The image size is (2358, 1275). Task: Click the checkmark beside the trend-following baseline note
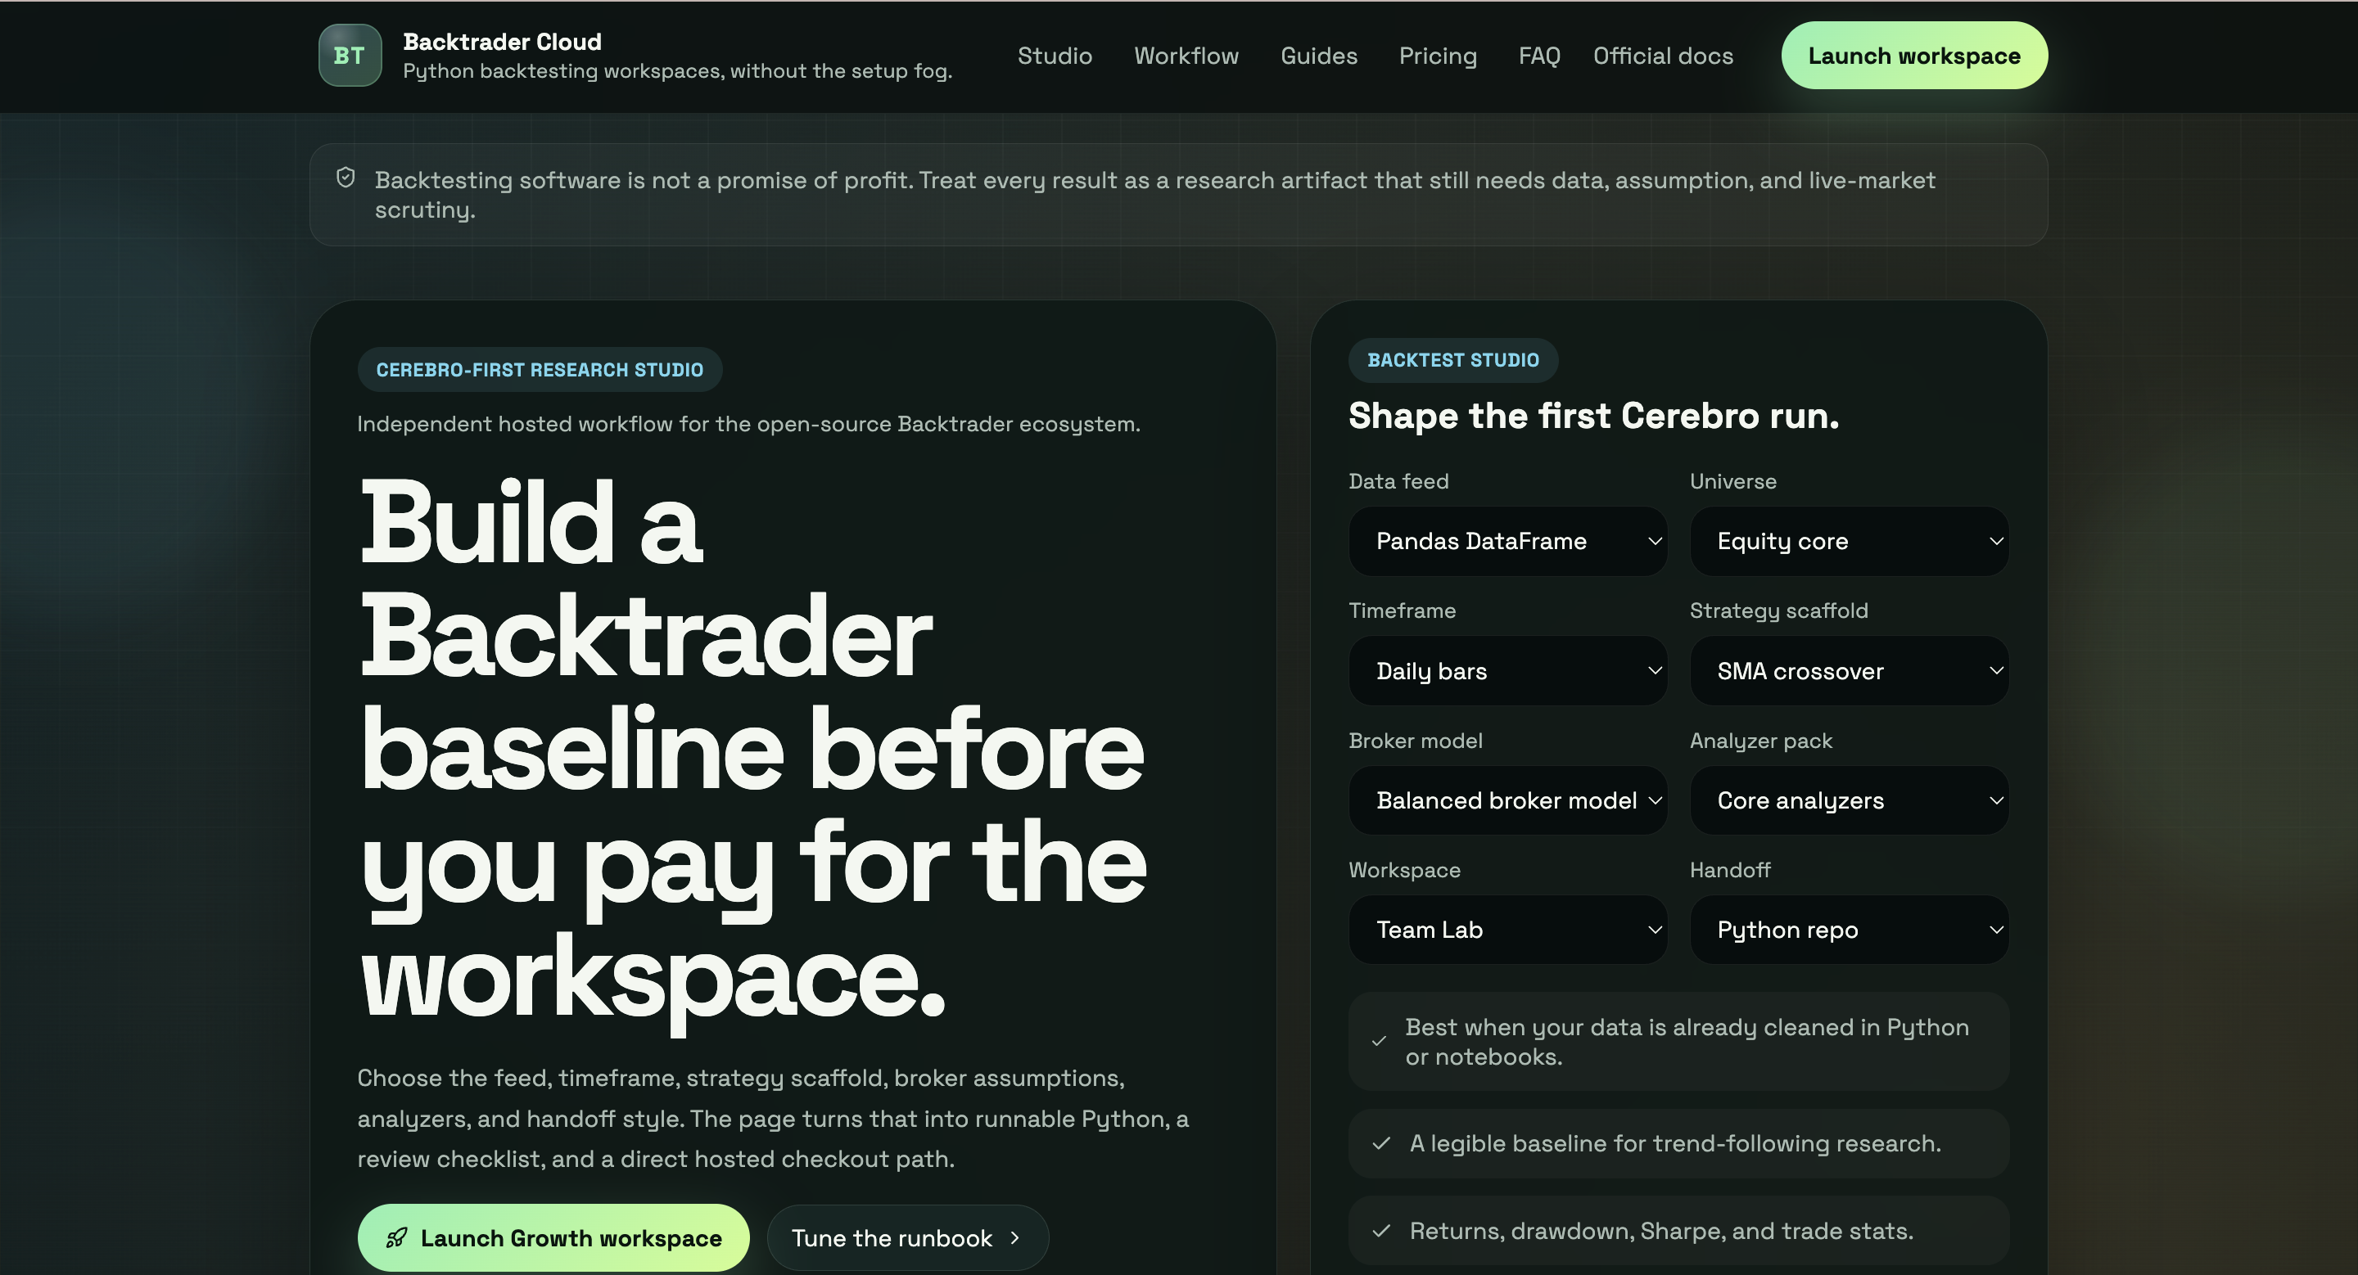(1381, 1143)
